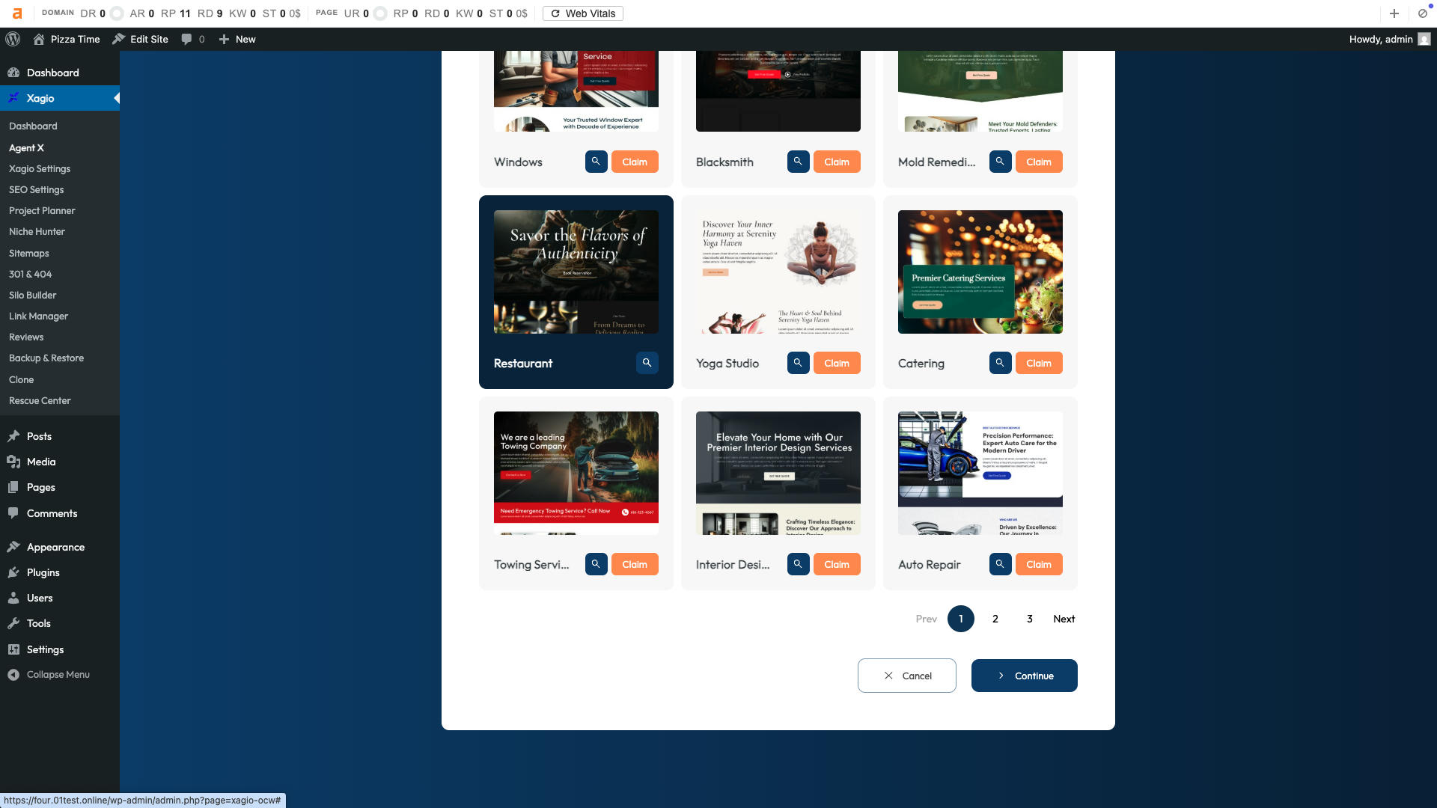Open Xagio Settings submenu item
Image resolution: width=1437 pixels, height=808 pixels.
pos(39,168)
